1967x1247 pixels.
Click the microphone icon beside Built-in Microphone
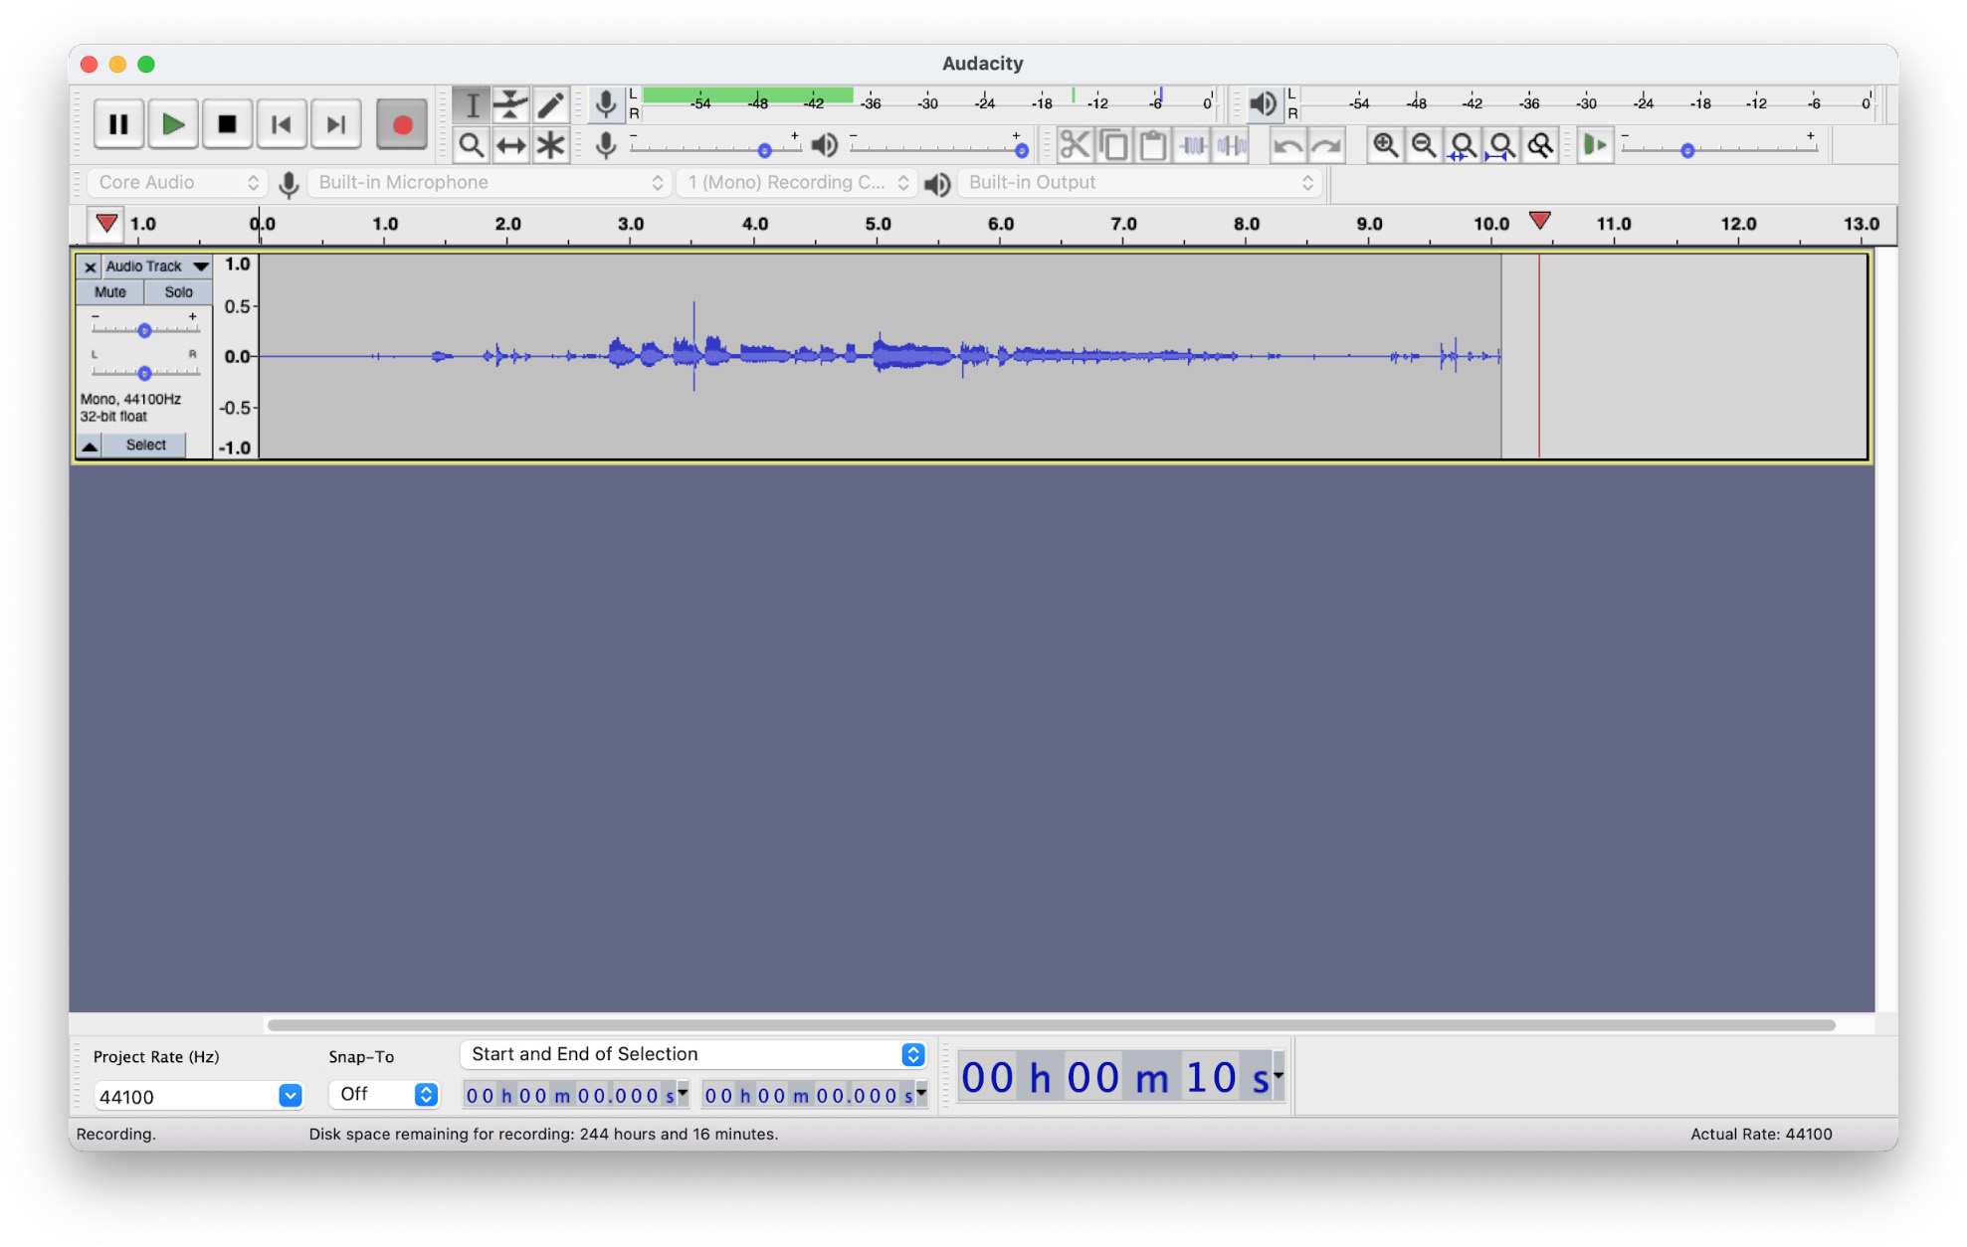pyautogui.click(x=289, y=184)
